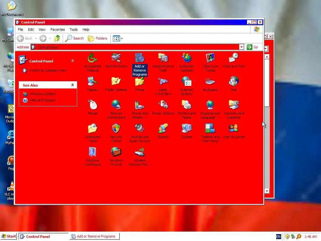Switch to Category View link

[48, 70]
